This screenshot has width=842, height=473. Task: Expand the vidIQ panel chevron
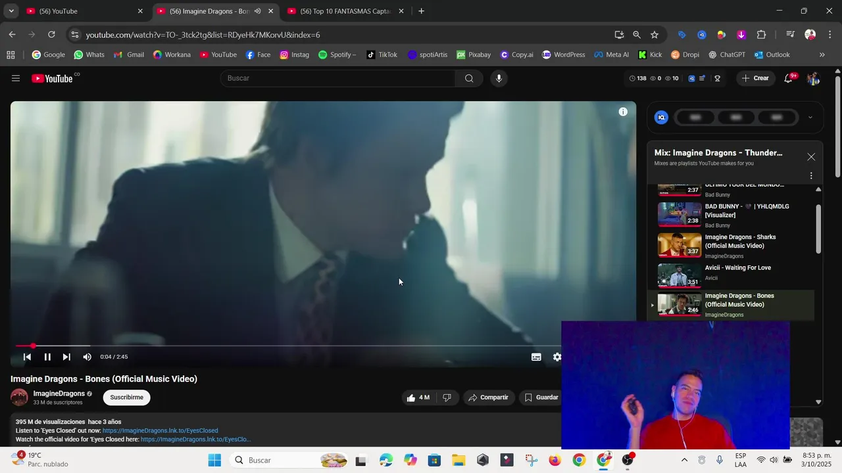pos(810,118)
